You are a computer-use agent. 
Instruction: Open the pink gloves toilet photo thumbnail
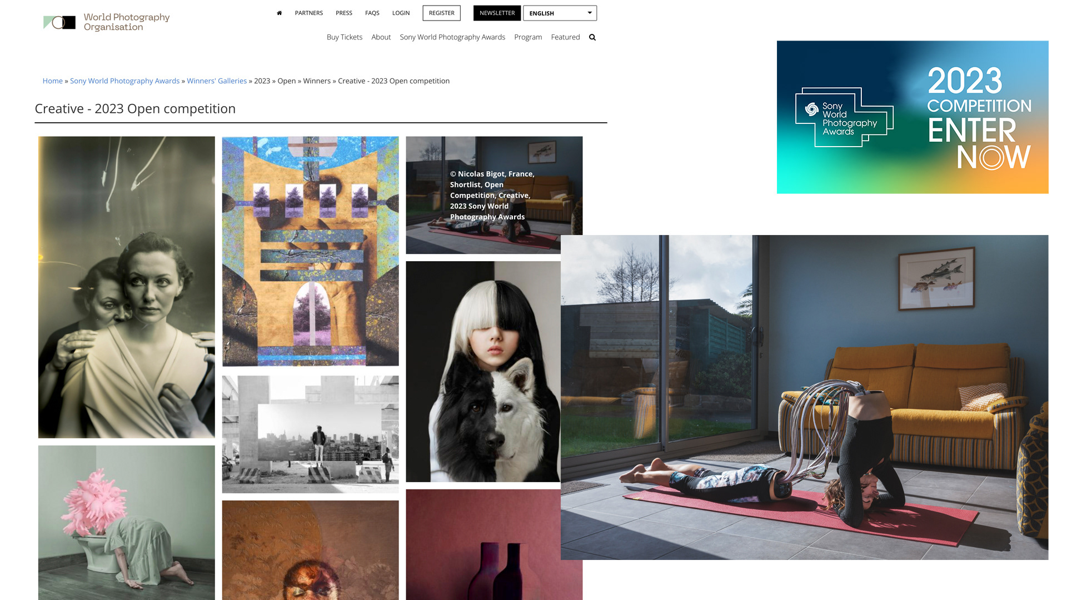coord(126,522)
